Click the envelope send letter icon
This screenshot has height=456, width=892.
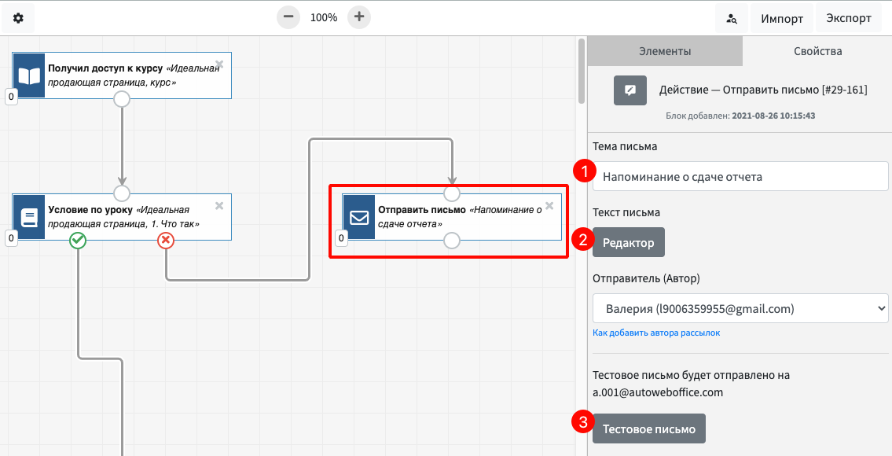[x=359, y=218]
